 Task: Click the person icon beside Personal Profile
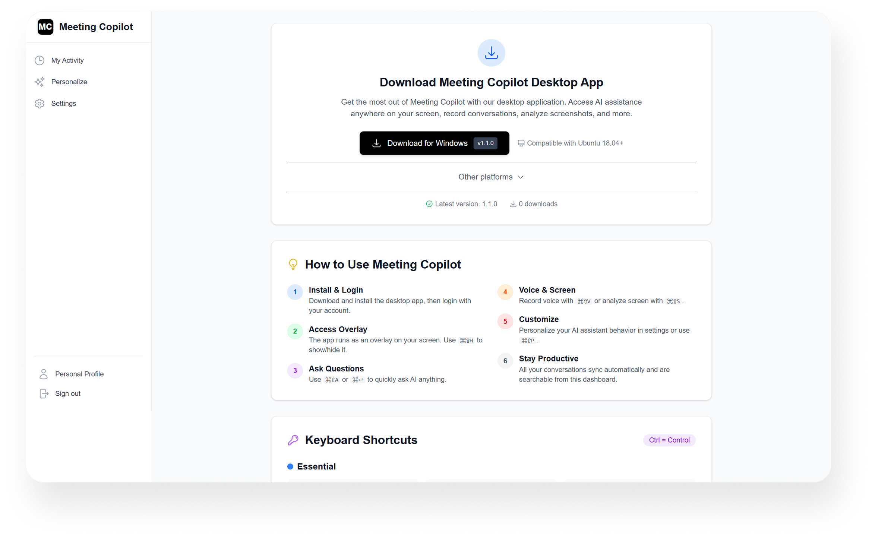point(44,374)
